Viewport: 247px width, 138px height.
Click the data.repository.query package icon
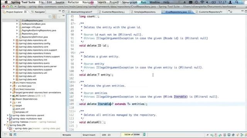coord(17,63)
